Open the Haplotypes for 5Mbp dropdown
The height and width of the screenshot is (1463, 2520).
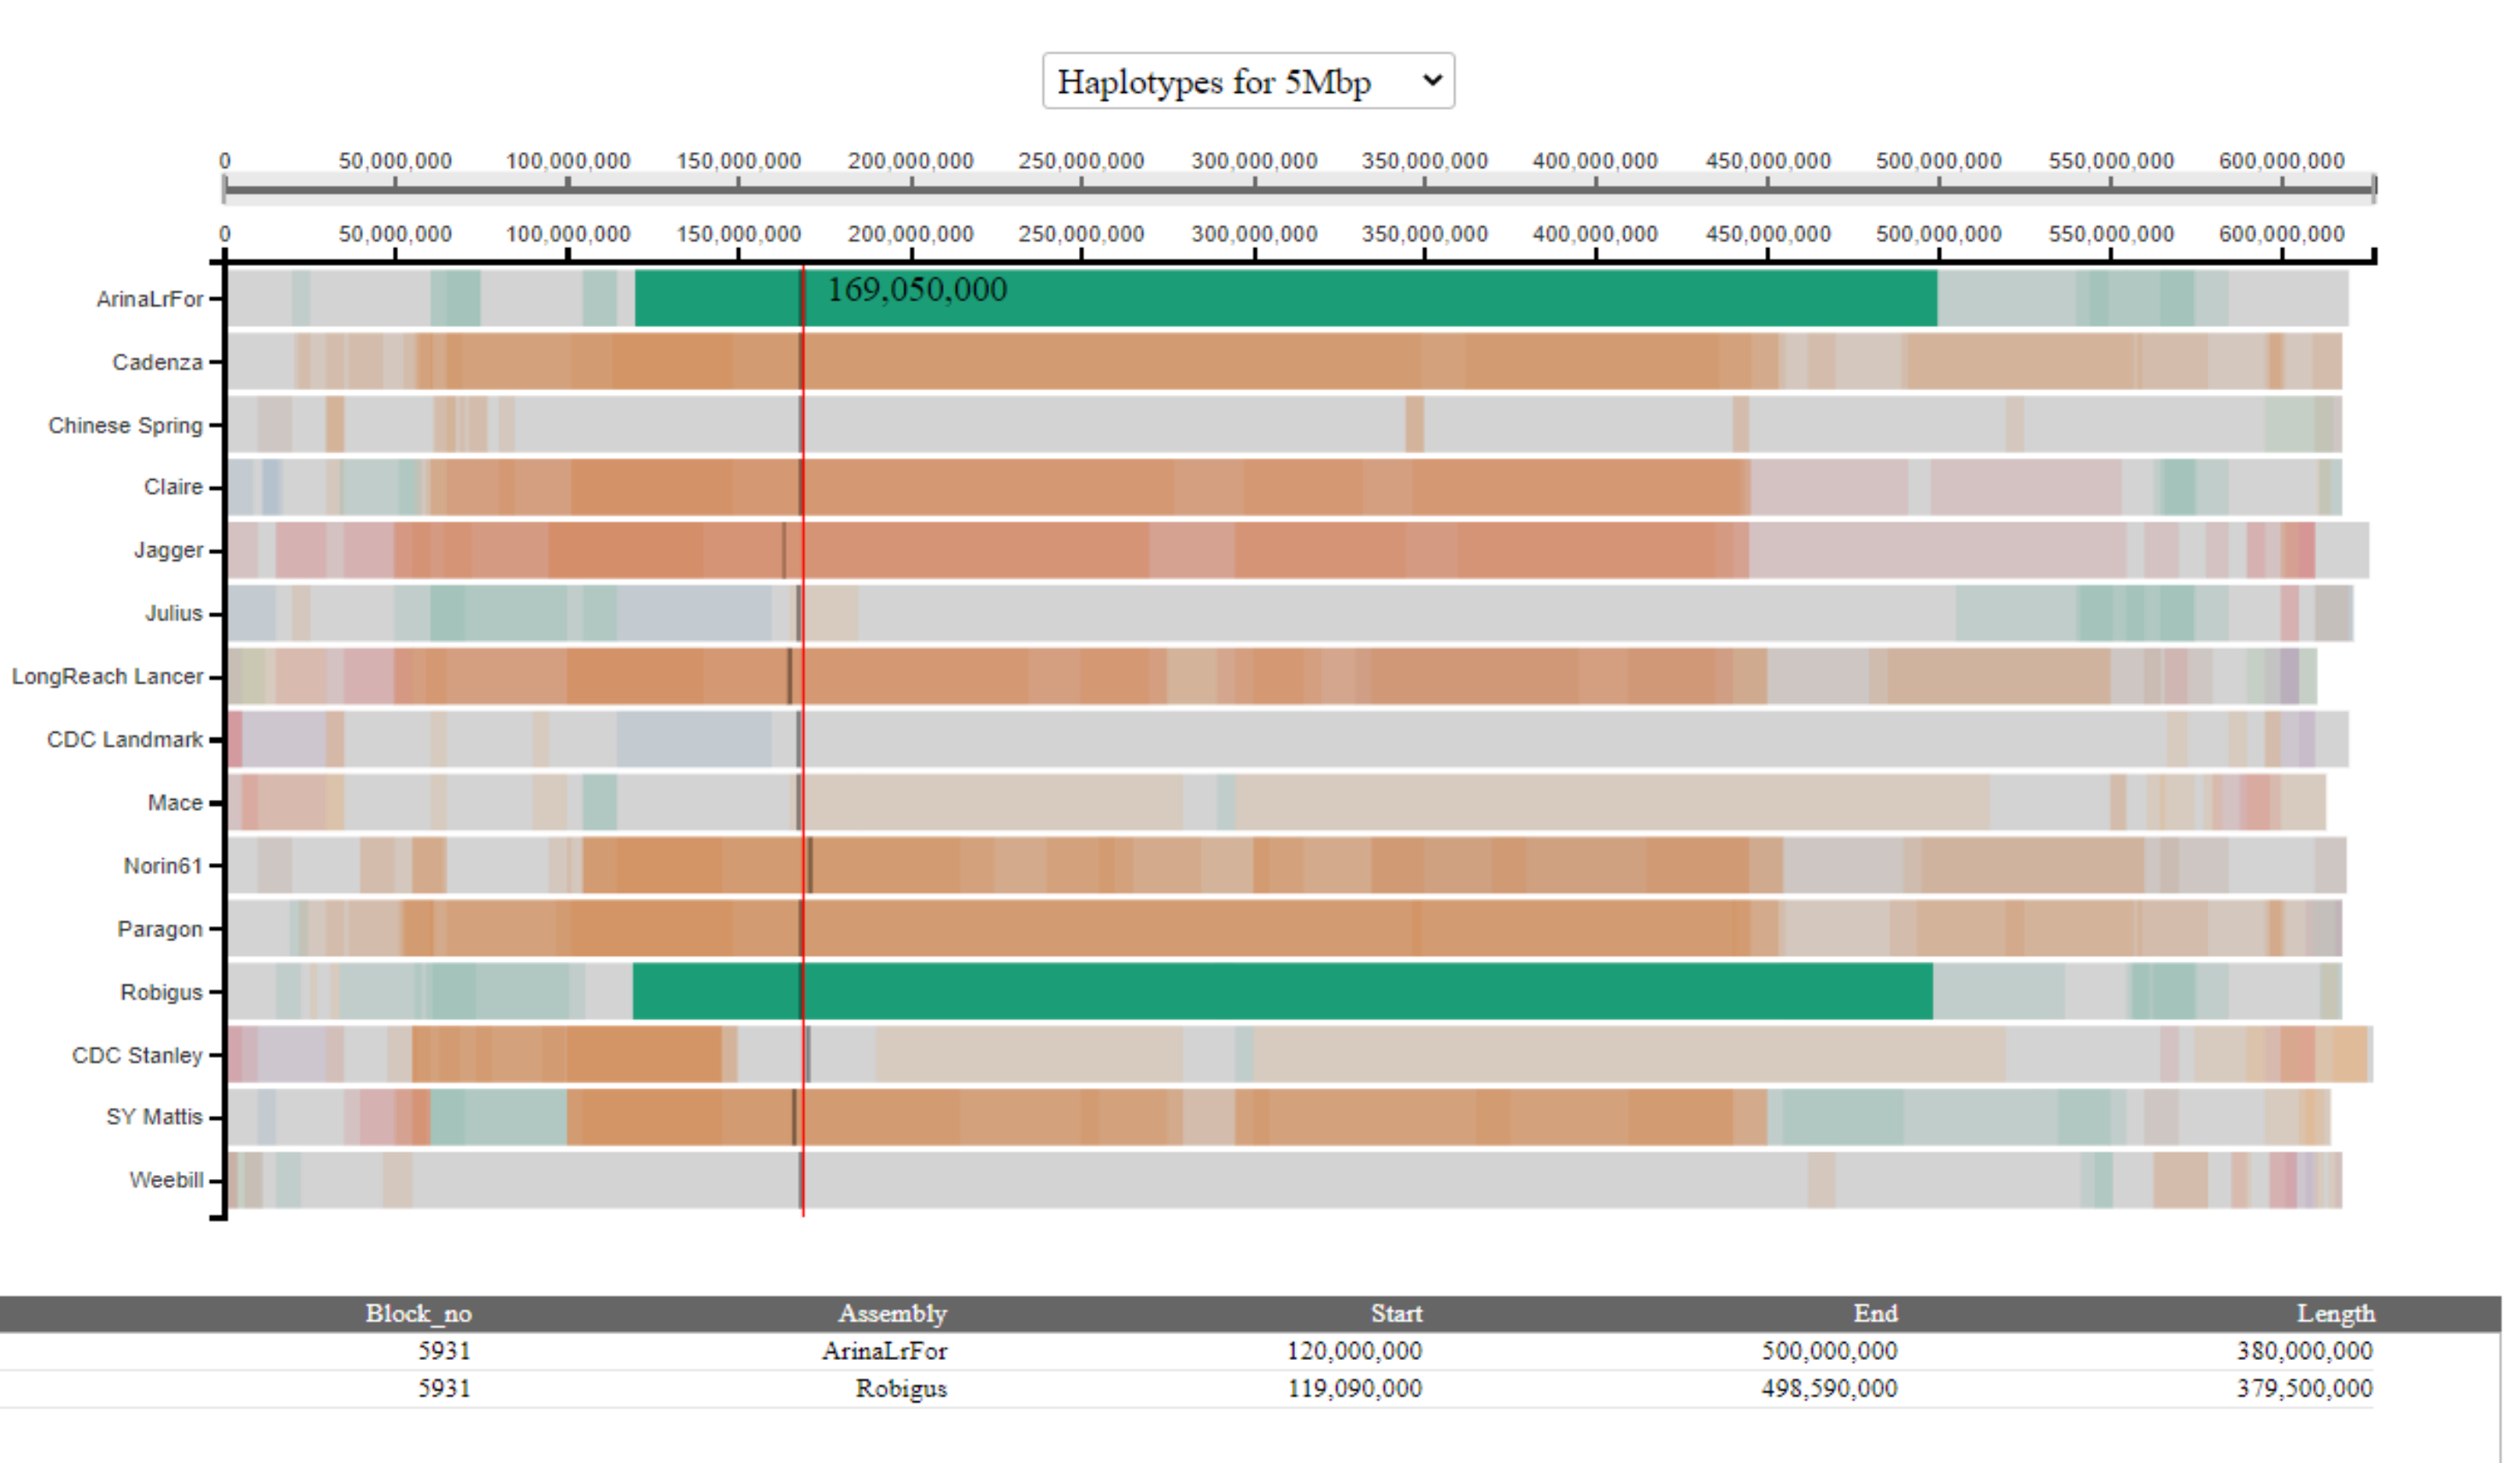click(x=1248, y=81)
